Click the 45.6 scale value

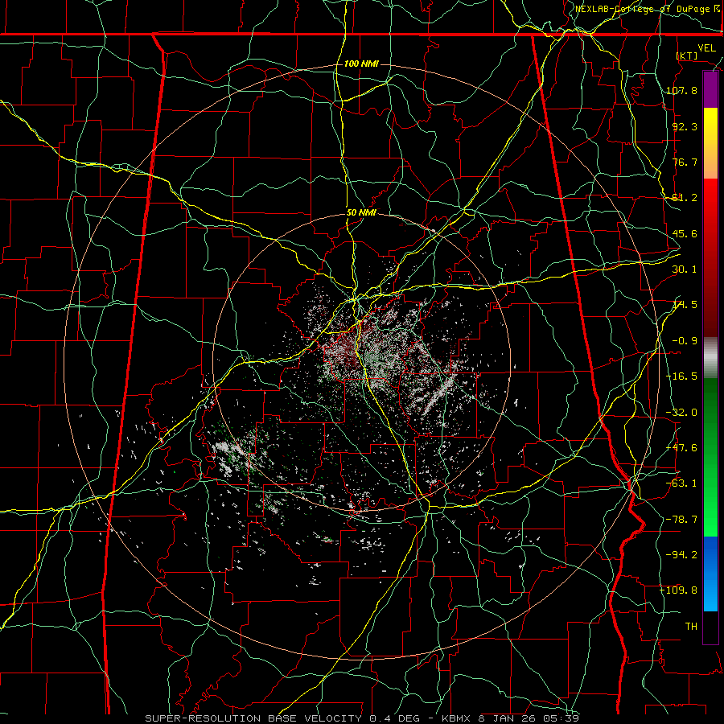pyautogui.click(x=685, y=233)
